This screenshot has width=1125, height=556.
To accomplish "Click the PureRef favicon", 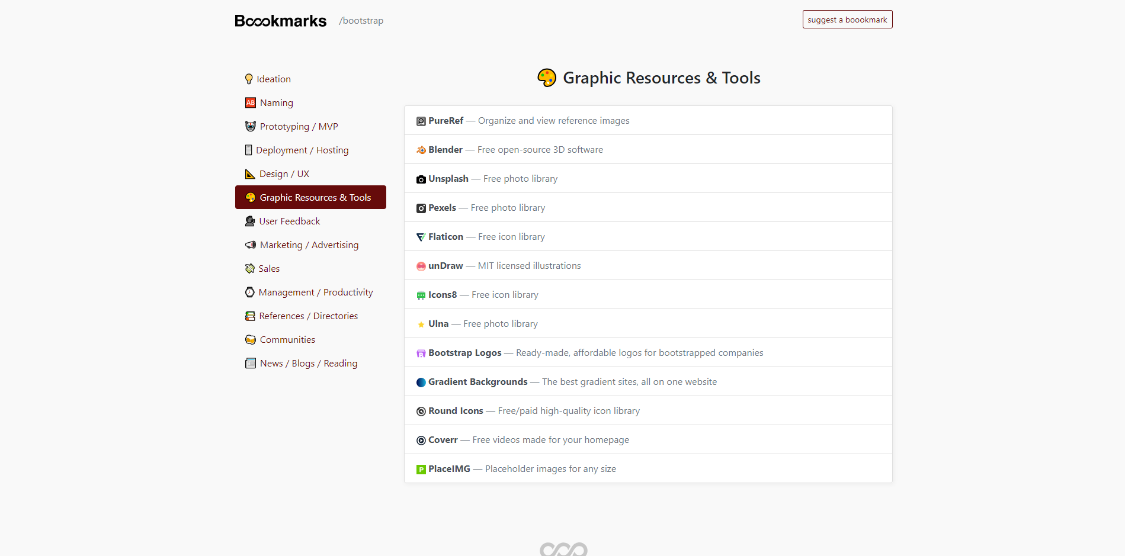I will coord(421,121).
